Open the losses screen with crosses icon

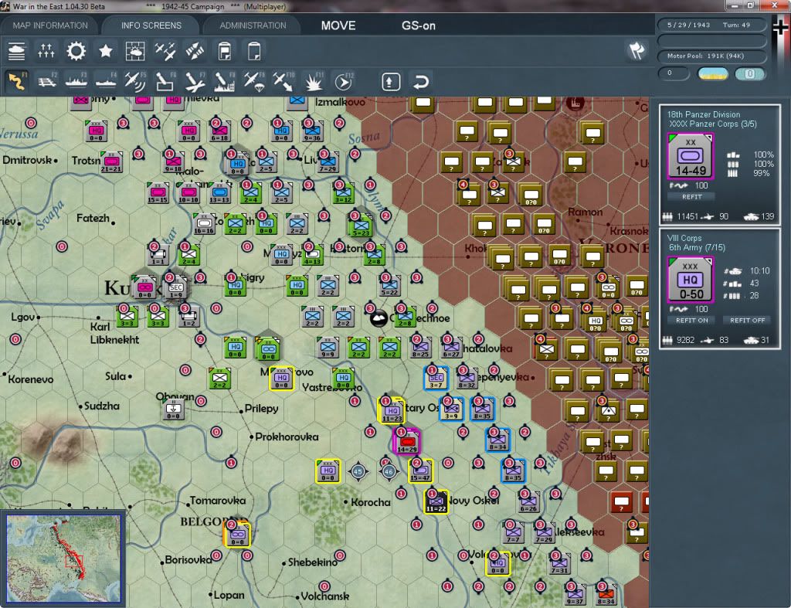pyautogui.click(x=46, y=52)
